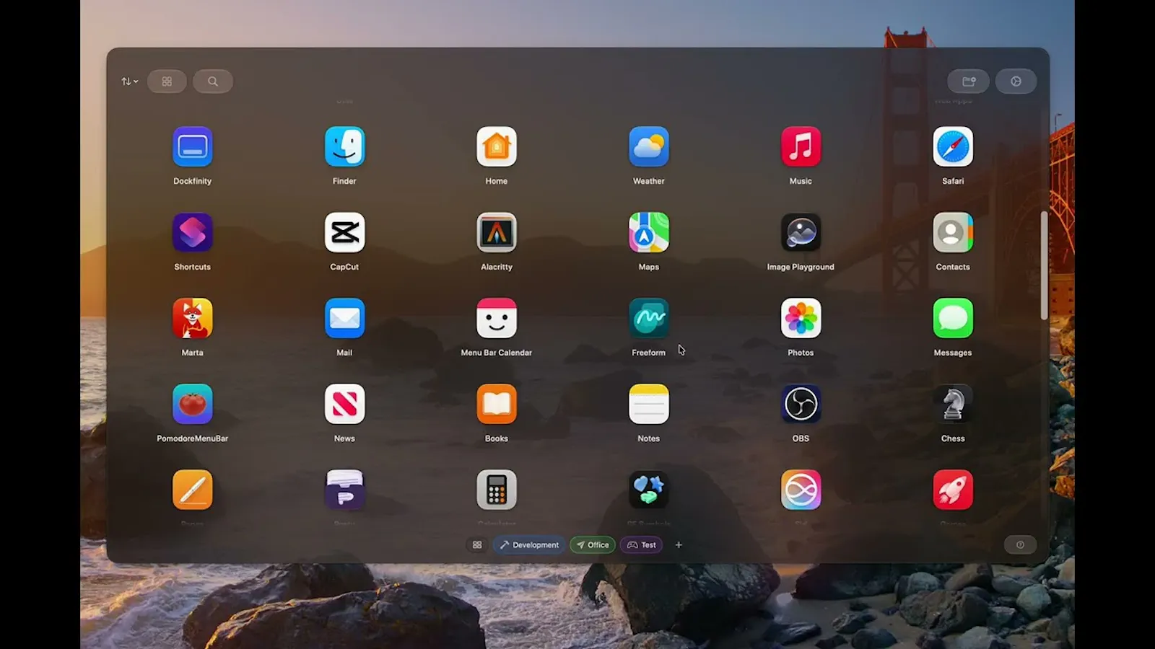Viewport: 1155px width, 649px height.
Task: Open the Calculator app icon
Action: tap(497, 490)
